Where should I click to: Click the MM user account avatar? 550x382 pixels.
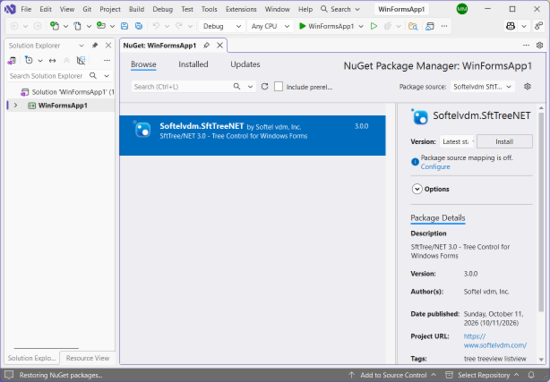point(462,9)
